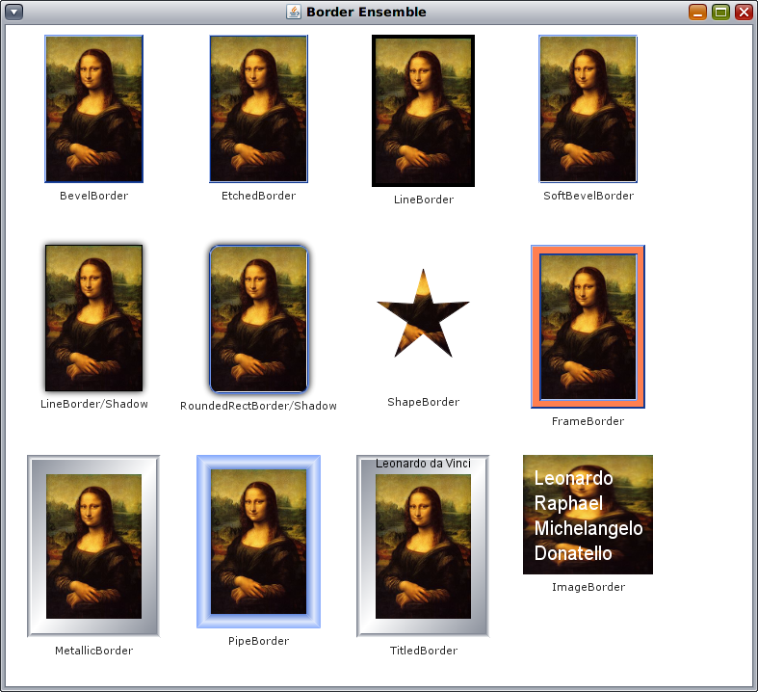Click "Leonardo" in the ImageBorder list

(x=573, y=478)
